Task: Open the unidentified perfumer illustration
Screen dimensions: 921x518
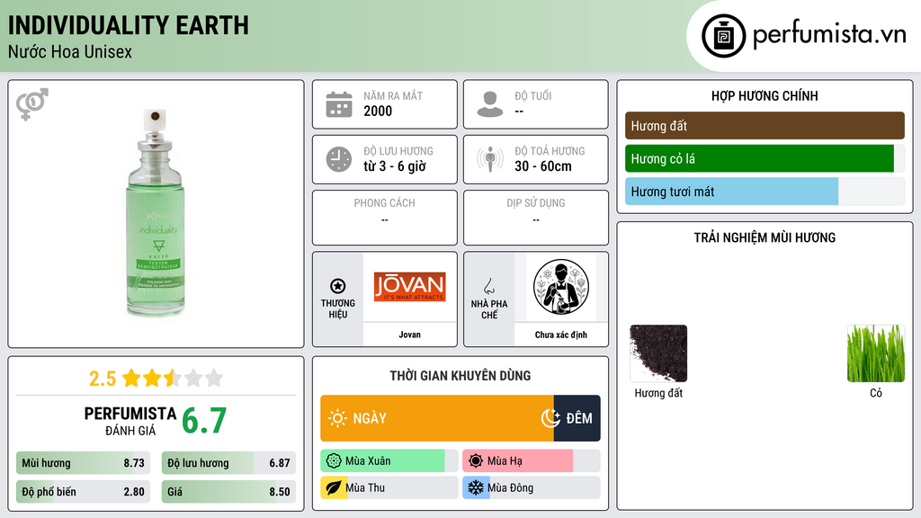Action: [561, 287]
